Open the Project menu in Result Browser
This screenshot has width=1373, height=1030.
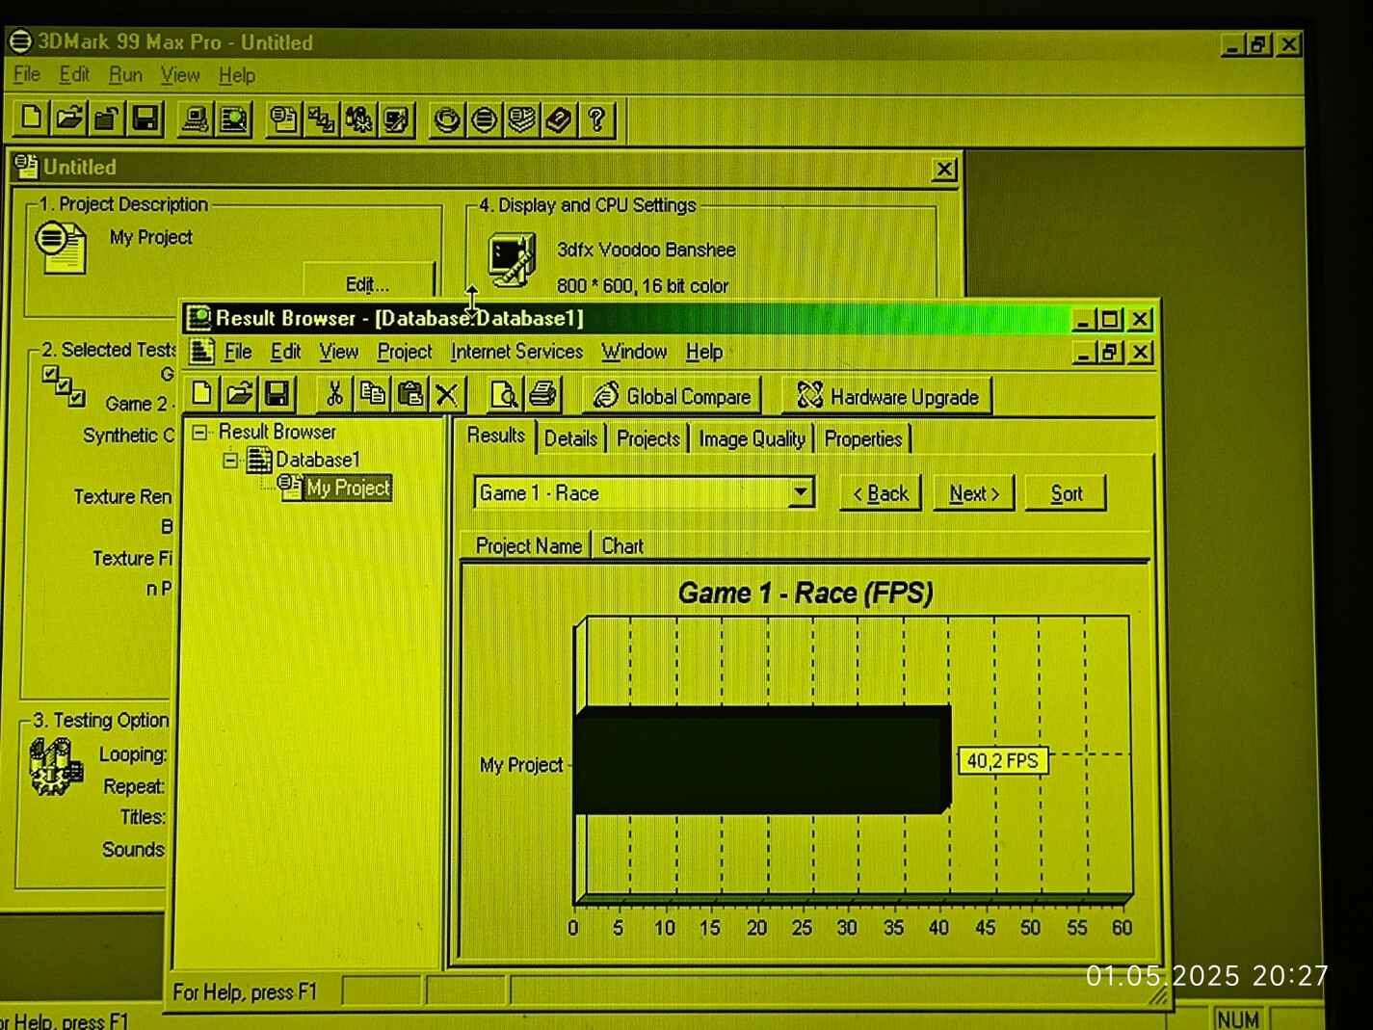[x=405, y=352]
